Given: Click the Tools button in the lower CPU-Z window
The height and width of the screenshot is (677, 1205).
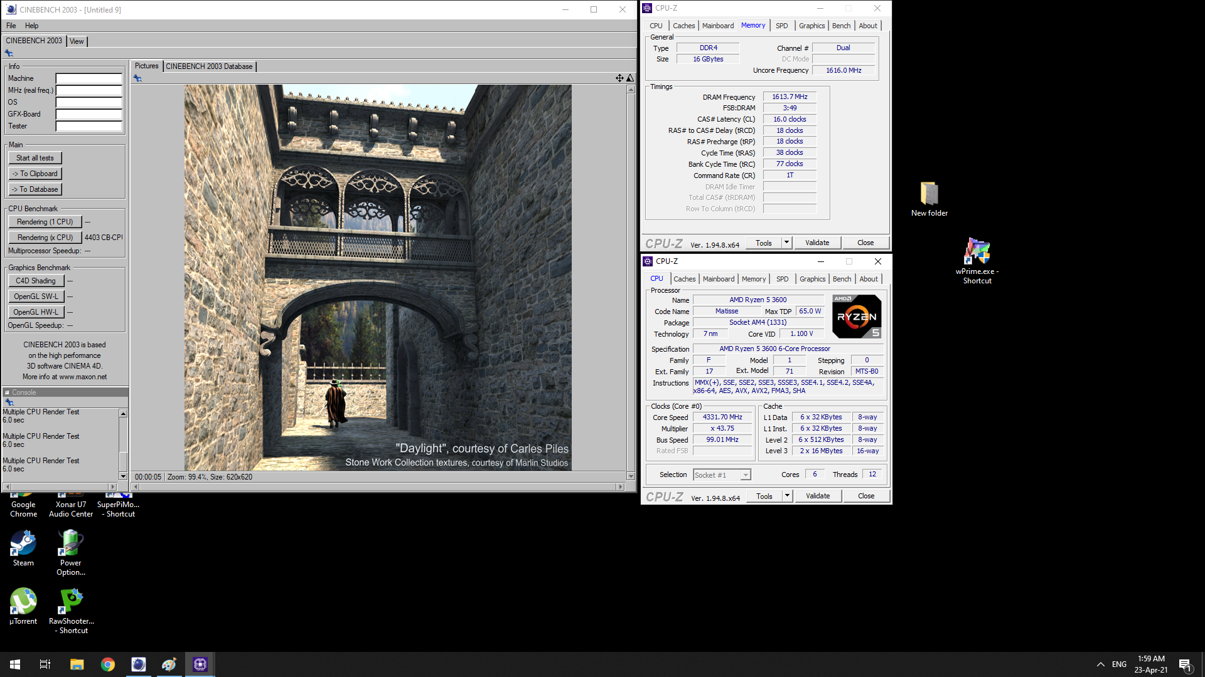Looking at the screenshot, I should click(x=764, y=496).
